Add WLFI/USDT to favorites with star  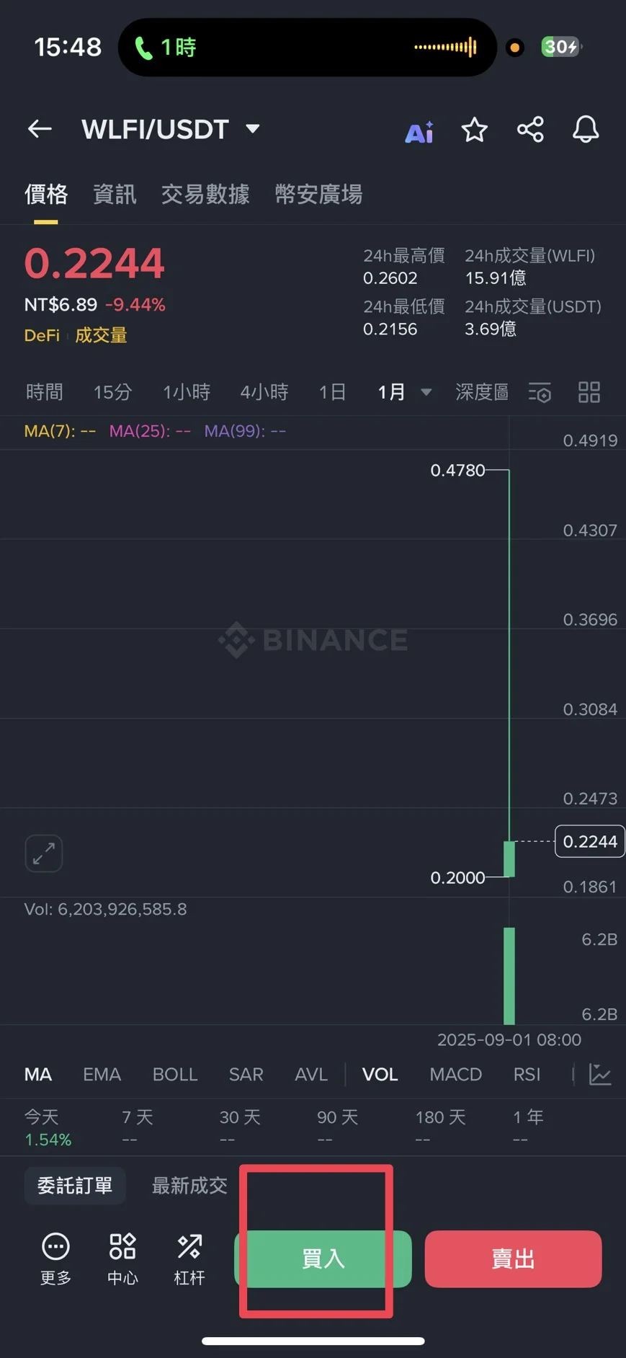pyautogui.click(x=474, y=130)
